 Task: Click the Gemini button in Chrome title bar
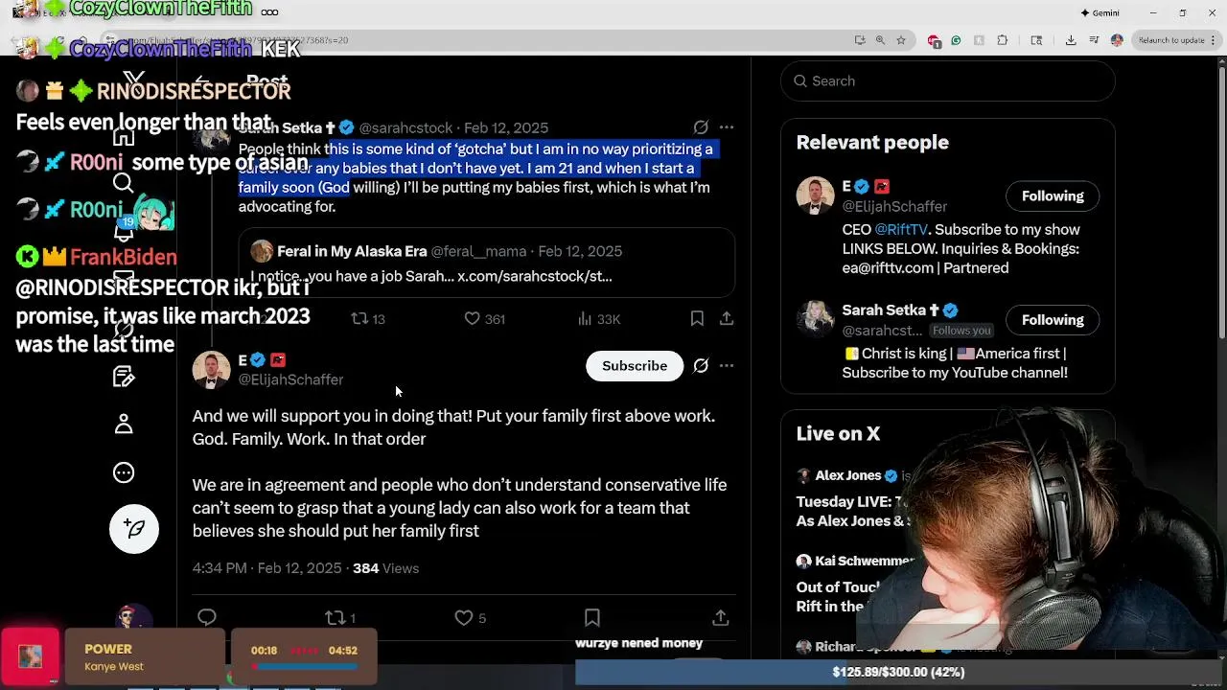(1100, 13)
